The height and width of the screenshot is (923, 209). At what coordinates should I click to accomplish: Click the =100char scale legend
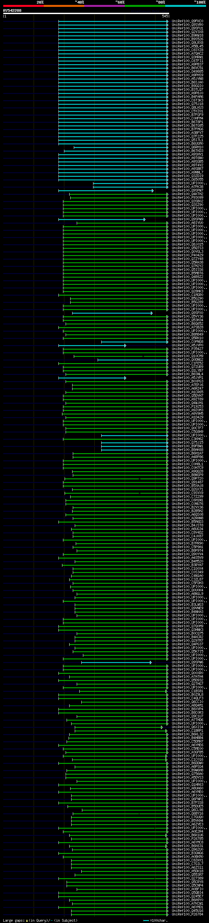155,920
